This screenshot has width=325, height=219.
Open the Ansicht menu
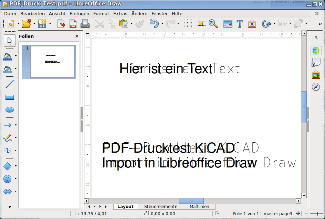[57, 14]
